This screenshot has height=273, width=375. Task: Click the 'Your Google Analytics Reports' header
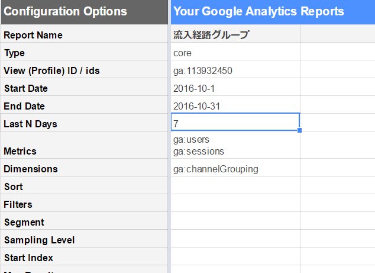(273, 12)
